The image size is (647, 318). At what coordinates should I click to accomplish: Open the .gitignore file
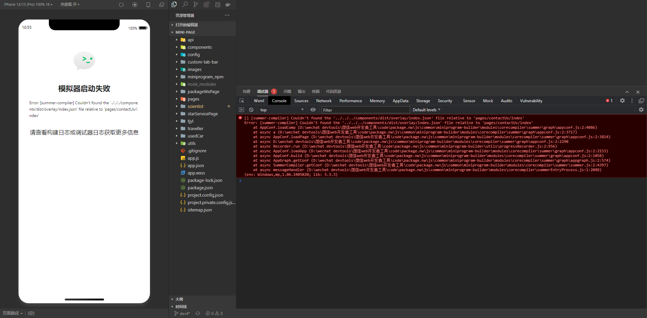pos(202,151)
